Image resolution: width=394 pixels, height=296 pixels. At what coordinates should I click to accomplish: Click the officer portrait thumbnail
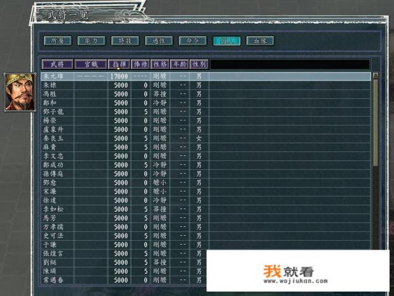pos(20,92)
